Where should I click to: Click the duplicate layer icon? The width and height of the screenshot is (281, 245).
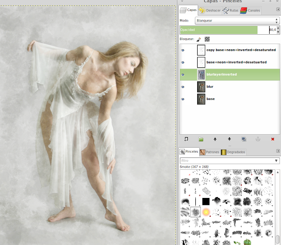click(244, 139)
